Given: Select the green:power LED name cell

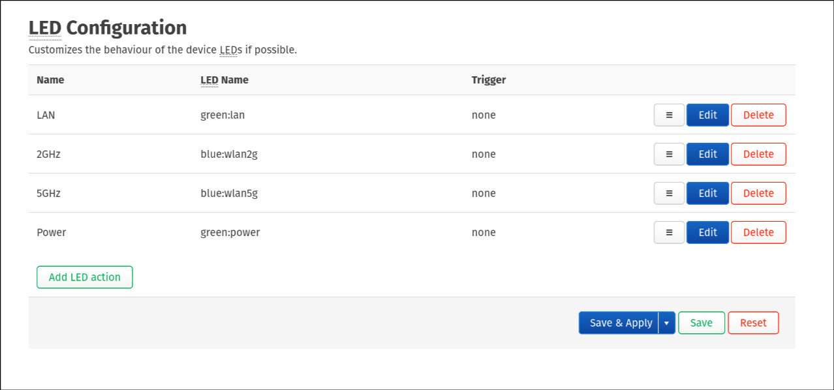Looking at the screenshot, I should click(230, 232).
